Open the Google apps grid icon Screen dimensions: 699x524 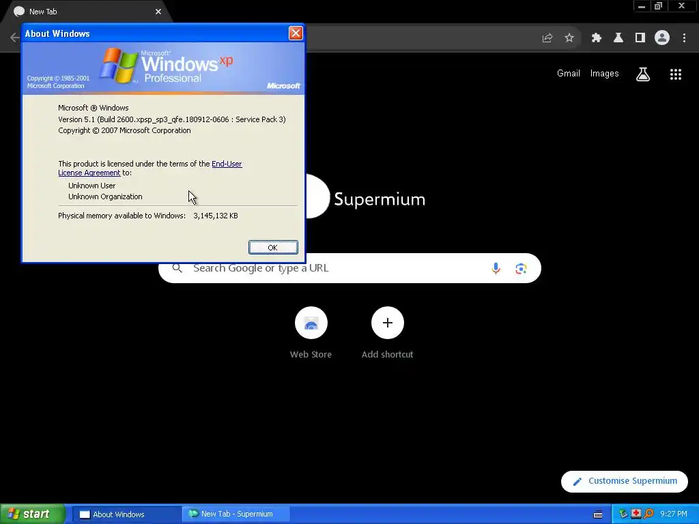(676, 74)
